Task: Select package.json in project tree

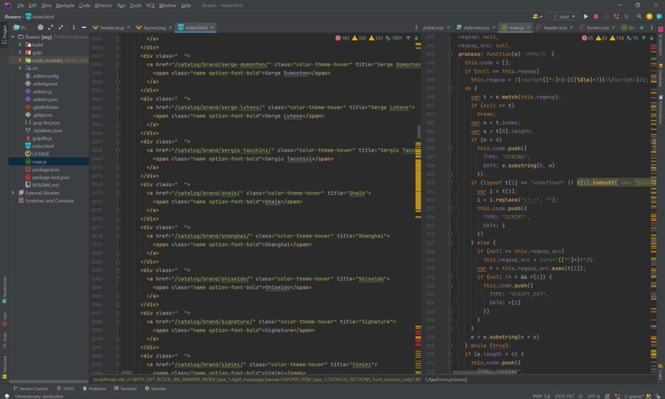Action: pos(45,169)
